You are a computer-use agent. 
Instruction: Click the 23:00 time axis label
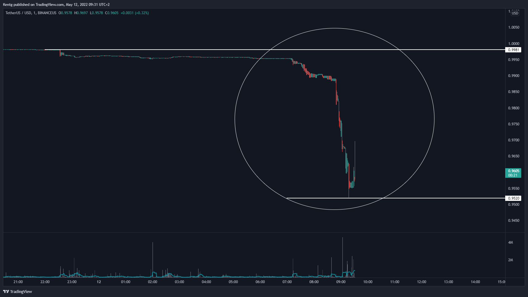click(72, 282)
